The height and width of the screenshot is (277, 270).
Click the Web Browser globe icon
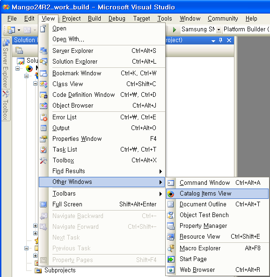point(171,270)
